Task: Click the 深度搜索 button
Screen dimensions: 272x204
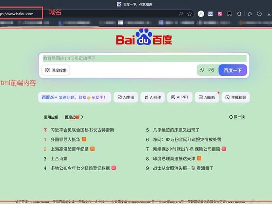Action: tap(56, 70)
